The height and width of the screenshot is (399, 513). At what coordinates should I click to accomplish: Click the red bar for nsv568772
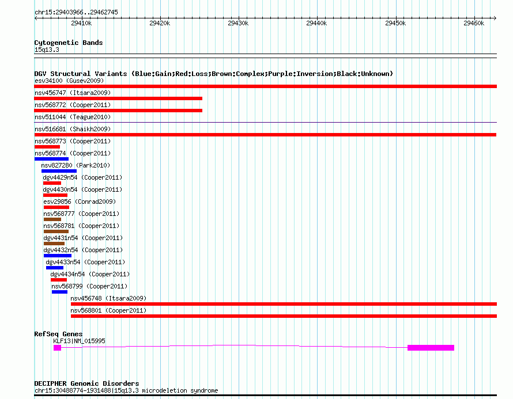point(118,111)
